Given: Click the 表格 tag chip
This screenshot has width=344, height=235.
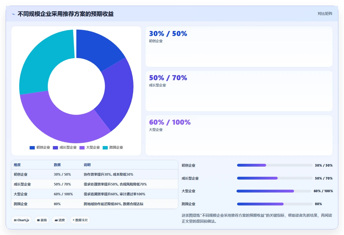Looking at the screenshot, I should click(x=42, y=220).
